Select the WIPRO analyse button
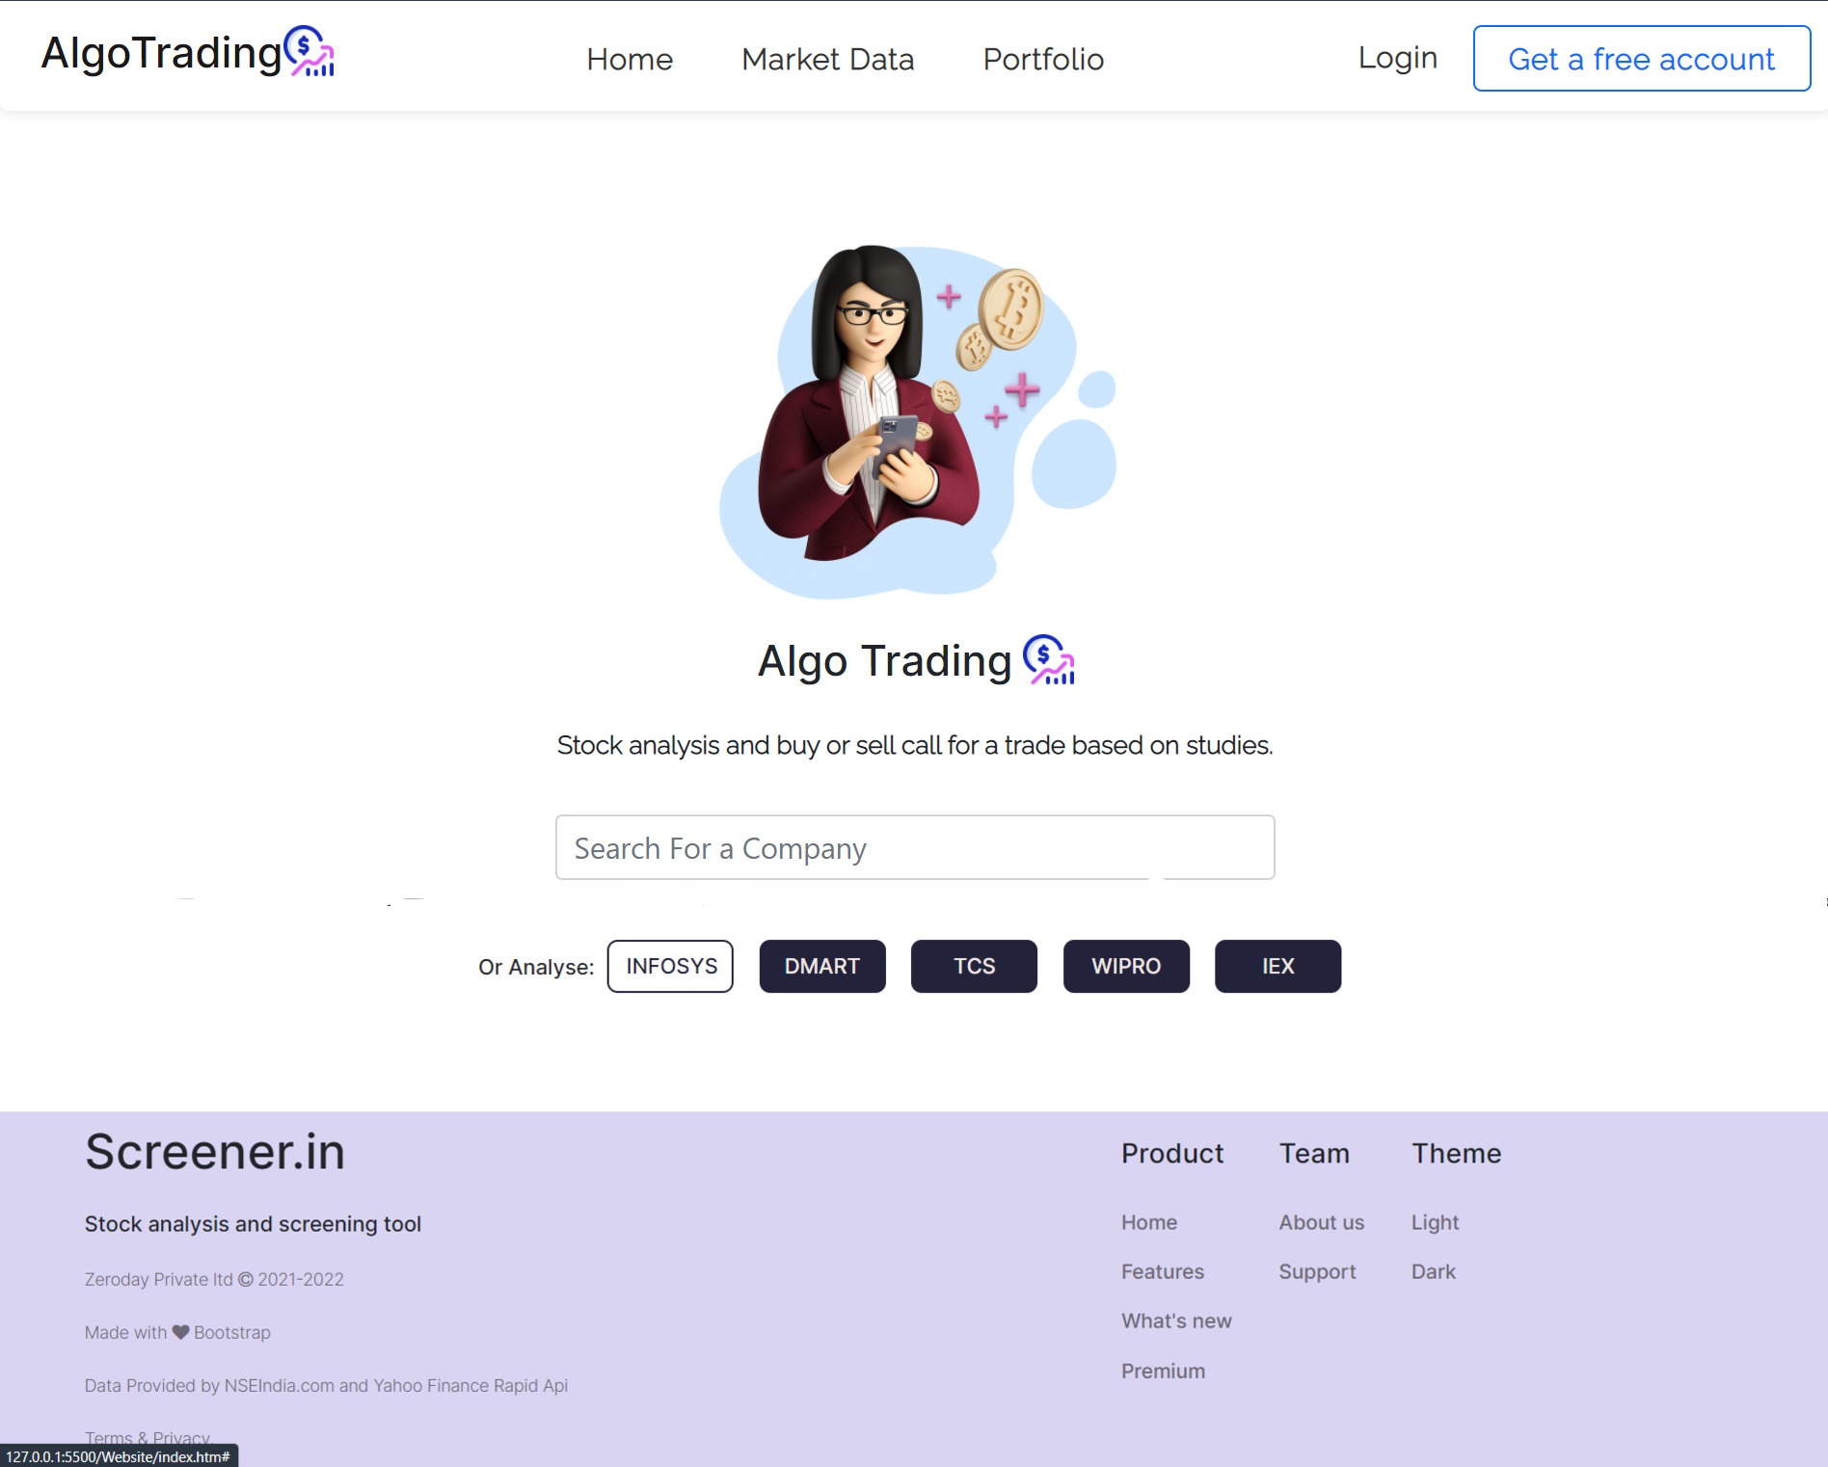This screenshot has height=1467, width=1828. point(1126,966)
